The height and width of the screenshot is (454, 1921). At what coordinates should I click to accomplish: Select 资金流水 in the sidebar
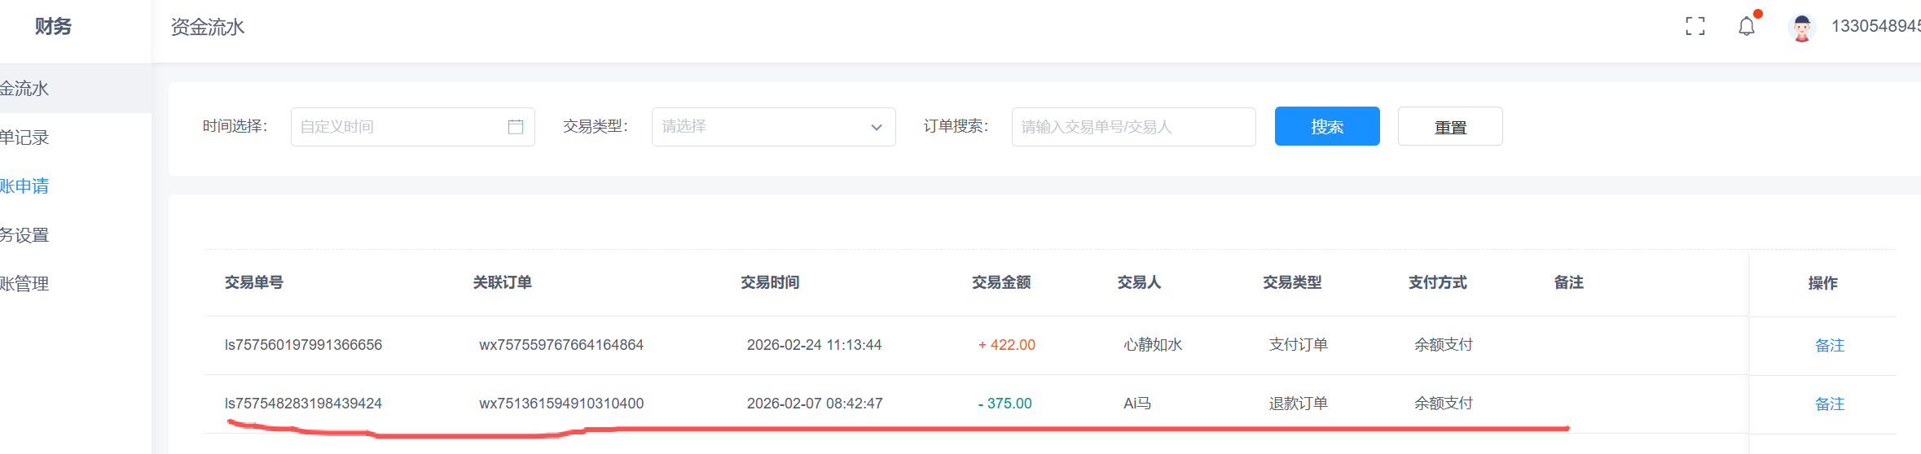(x=24, y=89)
